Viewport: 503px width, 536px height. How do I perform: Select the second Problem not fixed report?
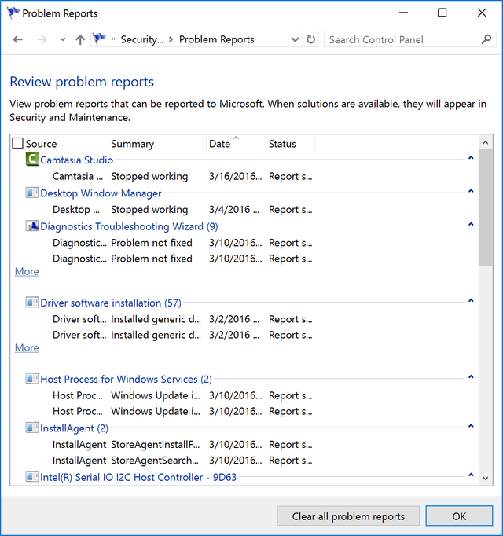click(x=182, y=259)
